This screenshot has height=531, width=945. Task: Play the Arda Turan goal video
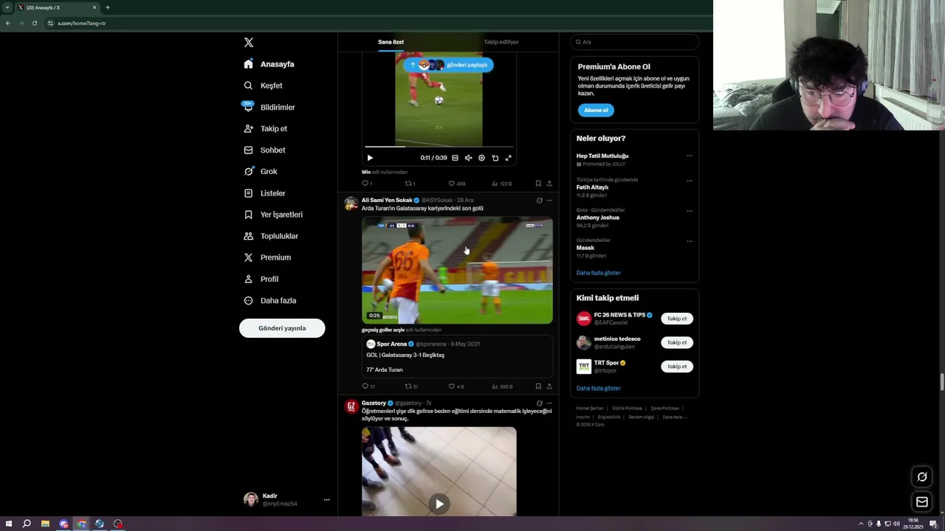[x=457, y=271]
